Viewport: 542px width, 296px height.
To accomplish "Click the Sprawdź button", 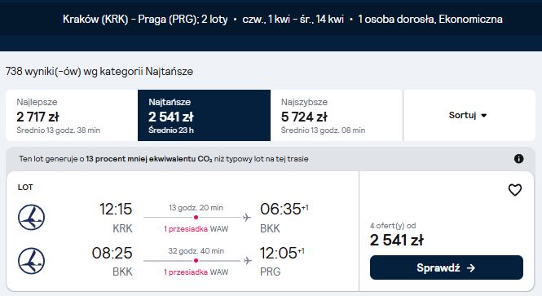I will 447,267.
